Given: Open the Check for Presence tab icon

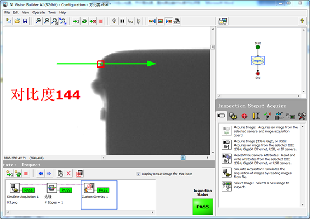Looking at the screenshot, I should (267, 116).
